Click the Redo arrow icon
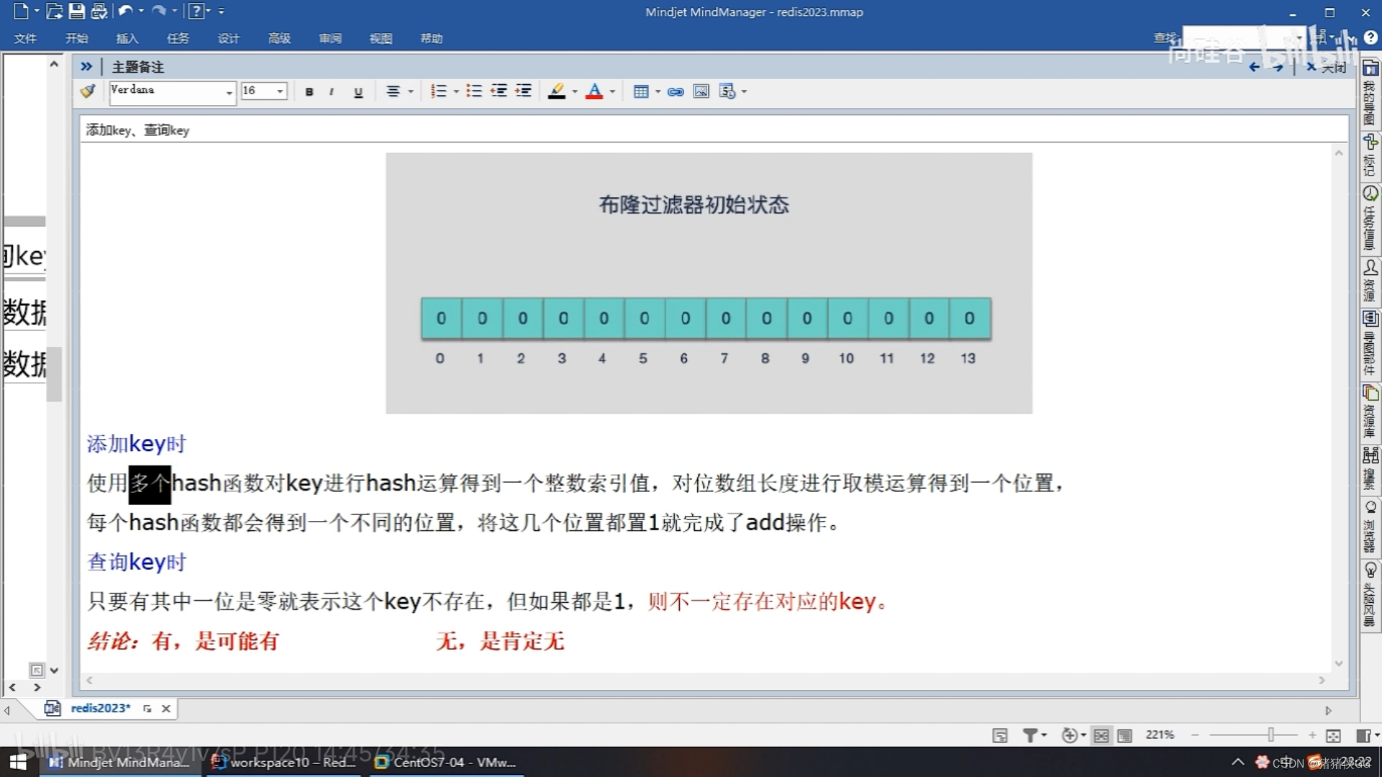Viewport: 1382px width, 777px height. (x=159, y=11)
